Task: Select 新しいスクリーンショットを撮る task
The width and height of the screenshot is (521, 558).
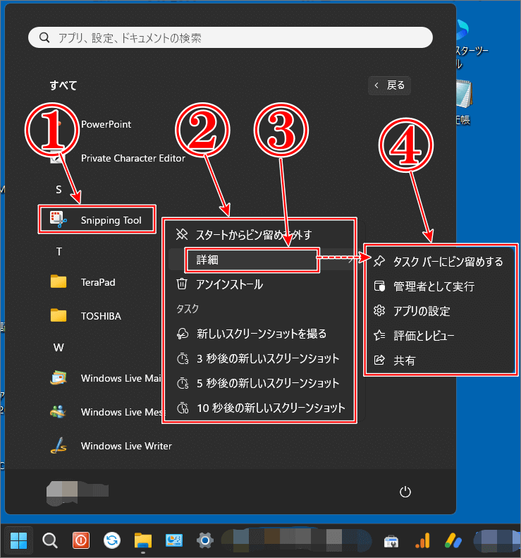Action: [260, 334]
